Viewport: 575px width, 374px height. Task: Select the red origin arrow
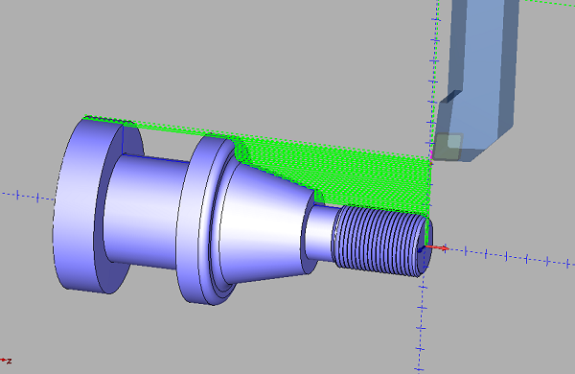tap(436, 248)
